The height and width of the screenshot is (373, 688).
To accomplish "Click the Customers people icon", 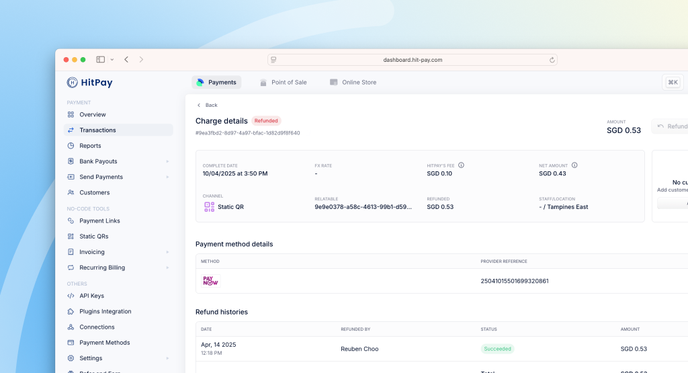I will 71,192.
